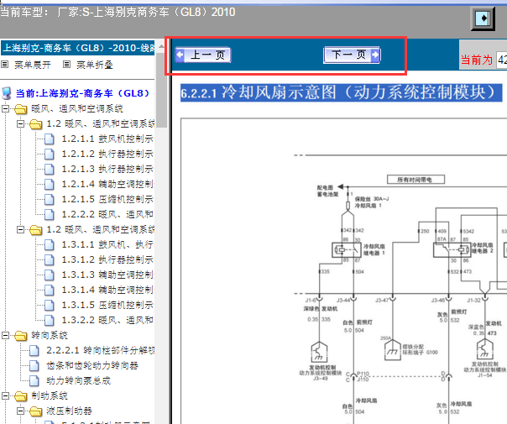This screenshot has height=424, width=507.
Task: Click the page icon beside 1.3.1.4
Action: (50, 291)
